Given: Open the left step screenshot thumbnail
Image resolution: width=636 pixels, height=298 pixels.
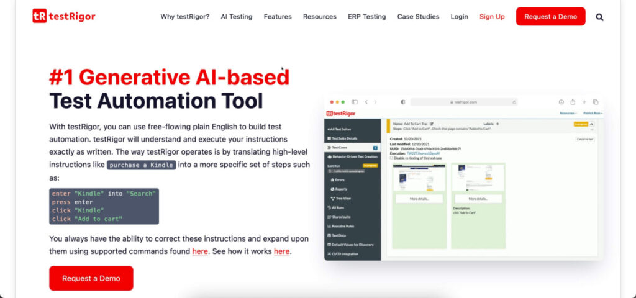Looking at the screenshot, I should tap(419, 178).
